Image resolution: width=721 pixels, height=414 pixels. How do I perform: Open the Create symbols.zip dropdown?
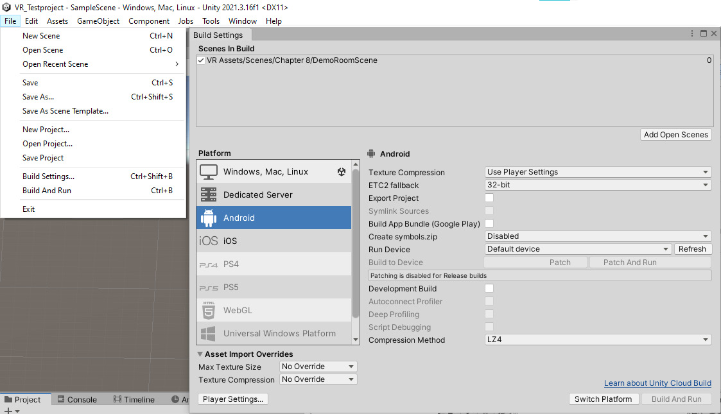tap(598, 236)
